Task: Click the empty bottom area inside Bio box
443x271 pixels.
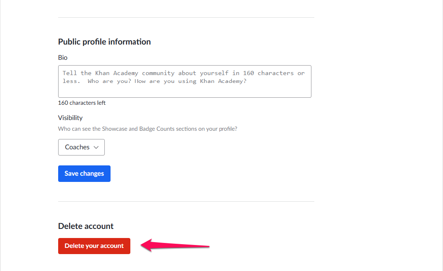Action: pos(185,91)
